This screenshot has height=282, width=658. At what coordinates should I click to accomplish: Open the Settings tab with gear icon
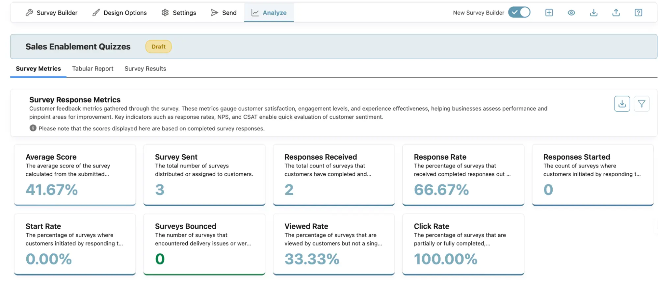179,13
